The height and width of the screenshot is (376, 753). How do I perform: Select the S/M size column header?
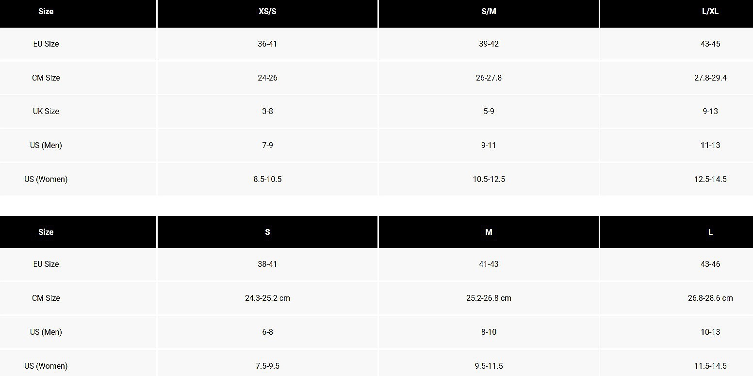coord(489,12)
